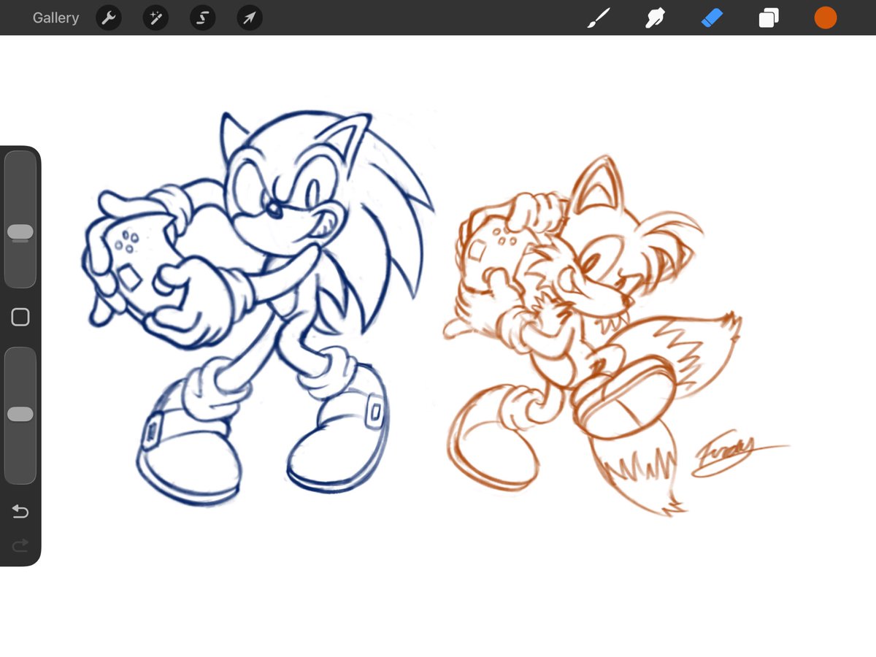Redo the last undone action
The image size is (876, 657).
click(20, 545)
